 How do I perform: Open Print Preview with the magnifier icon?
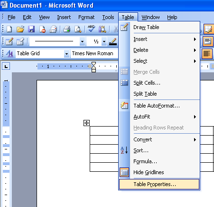tap(78, 29)
